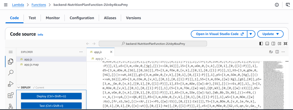Open the customize layout icon
Screen dimensions: 293x110
point(279,44)
